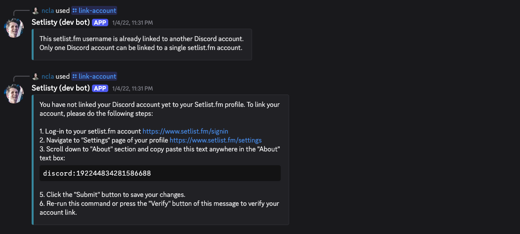Screen dimensions: 520x234
Task: Click ncla's small avatar above the linking instructions
Action: click(35, 77)
